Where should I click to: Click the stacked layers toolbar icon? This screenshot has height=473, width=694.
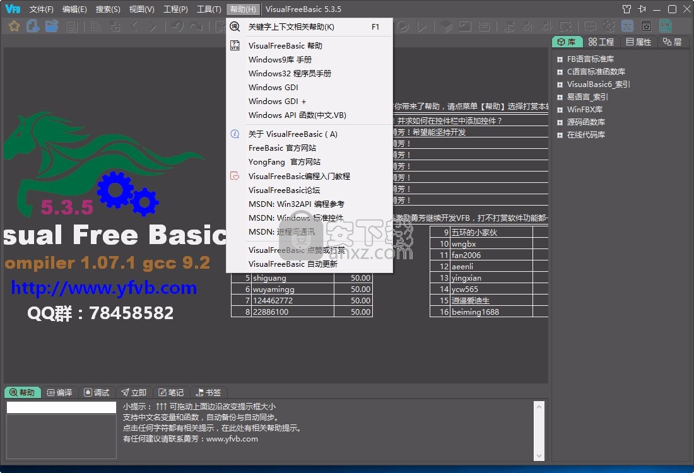click(x=446, y=26)
